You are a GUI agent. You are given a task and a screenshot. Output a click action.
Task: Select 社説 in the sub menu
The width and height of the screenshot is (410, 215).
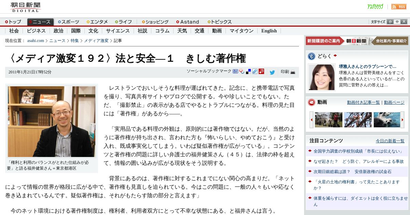point(142,31)
